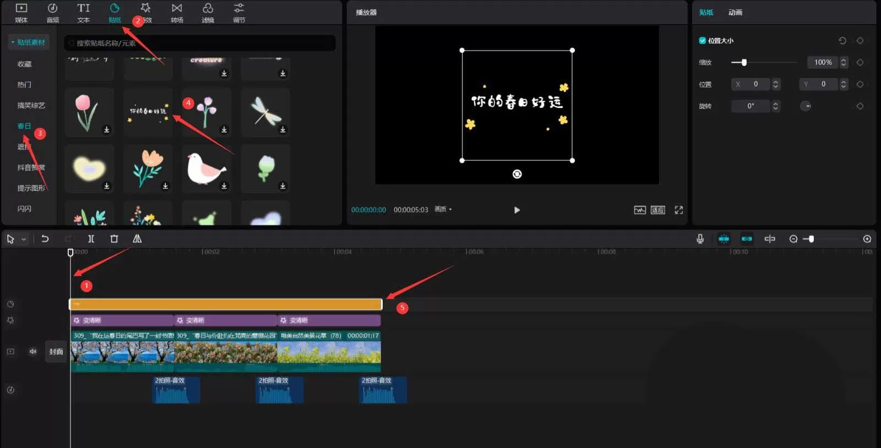The width and height of the screenshot is (881, 448).
Task: Download the white bird sticker
Action: click(224, 186)
